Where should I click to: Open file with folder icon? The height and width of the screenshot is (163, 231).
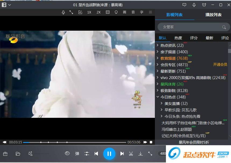(x=18, y=154)
